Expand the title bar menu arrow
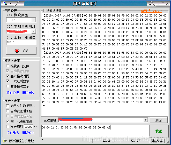171x145 pixels. click(10, 4)
